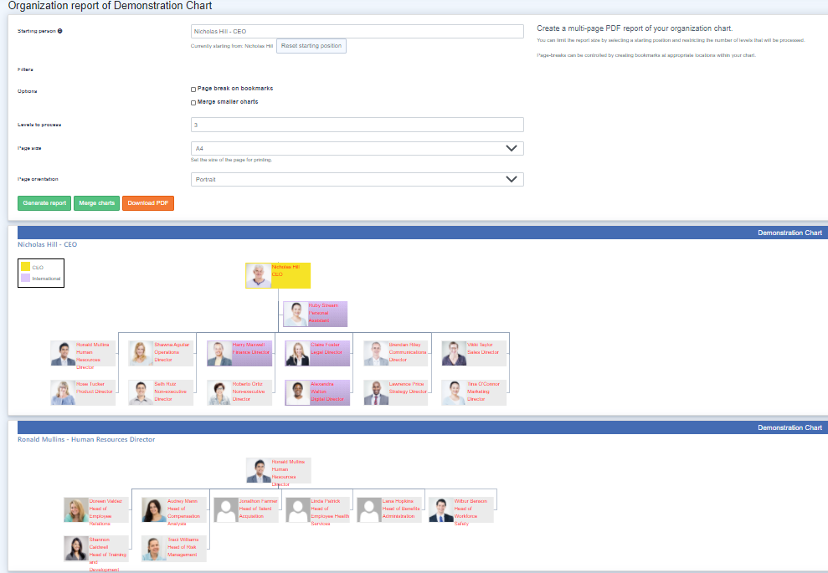
Task: Click the Starting person help icon
Action: (60, 31)
